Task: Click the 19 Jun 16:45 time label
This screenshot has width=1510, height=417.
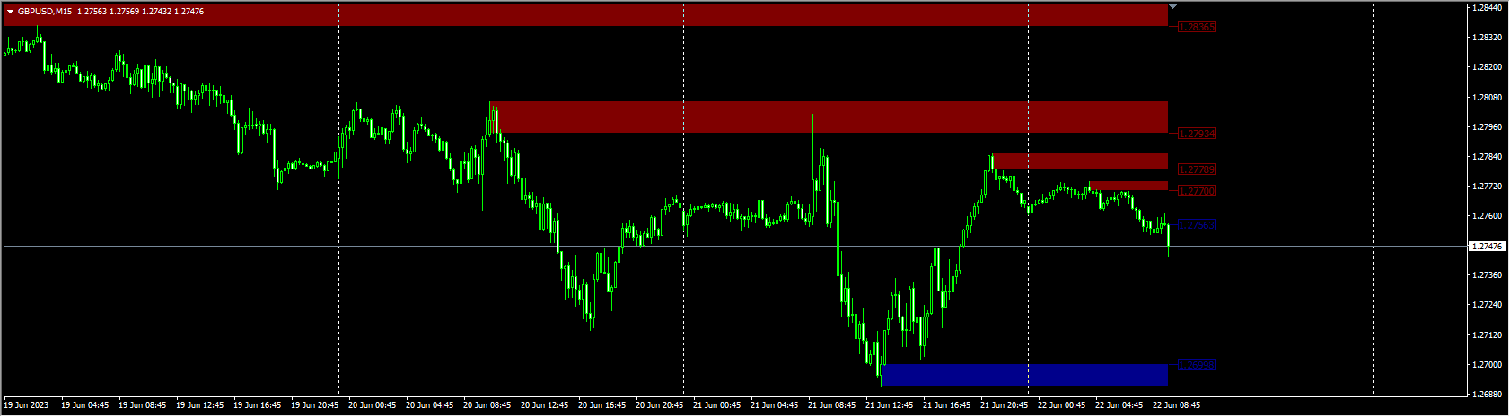Action: click(x=258, y=405)
